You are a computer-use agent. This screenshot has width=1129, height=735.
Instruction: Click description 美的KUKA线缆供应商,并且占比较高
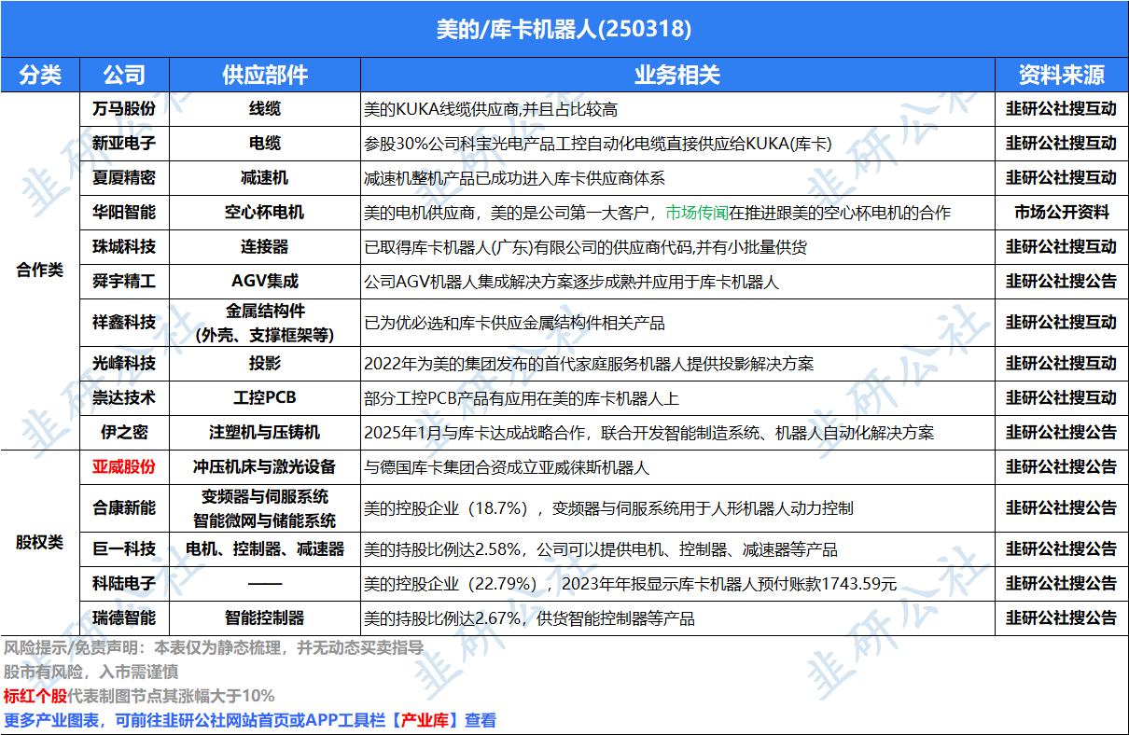pyautogui.click(x=491, y=110)
